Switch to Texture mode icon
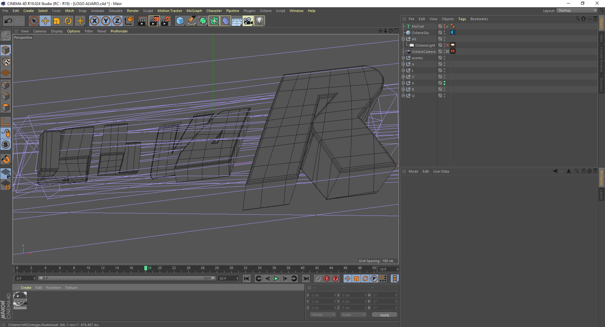The height and width of the screenshot is (327, 605). (6, 62)
